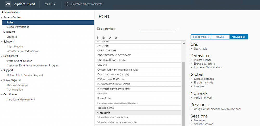Select Datastore consumer (sample) role

tap(138, 74)
